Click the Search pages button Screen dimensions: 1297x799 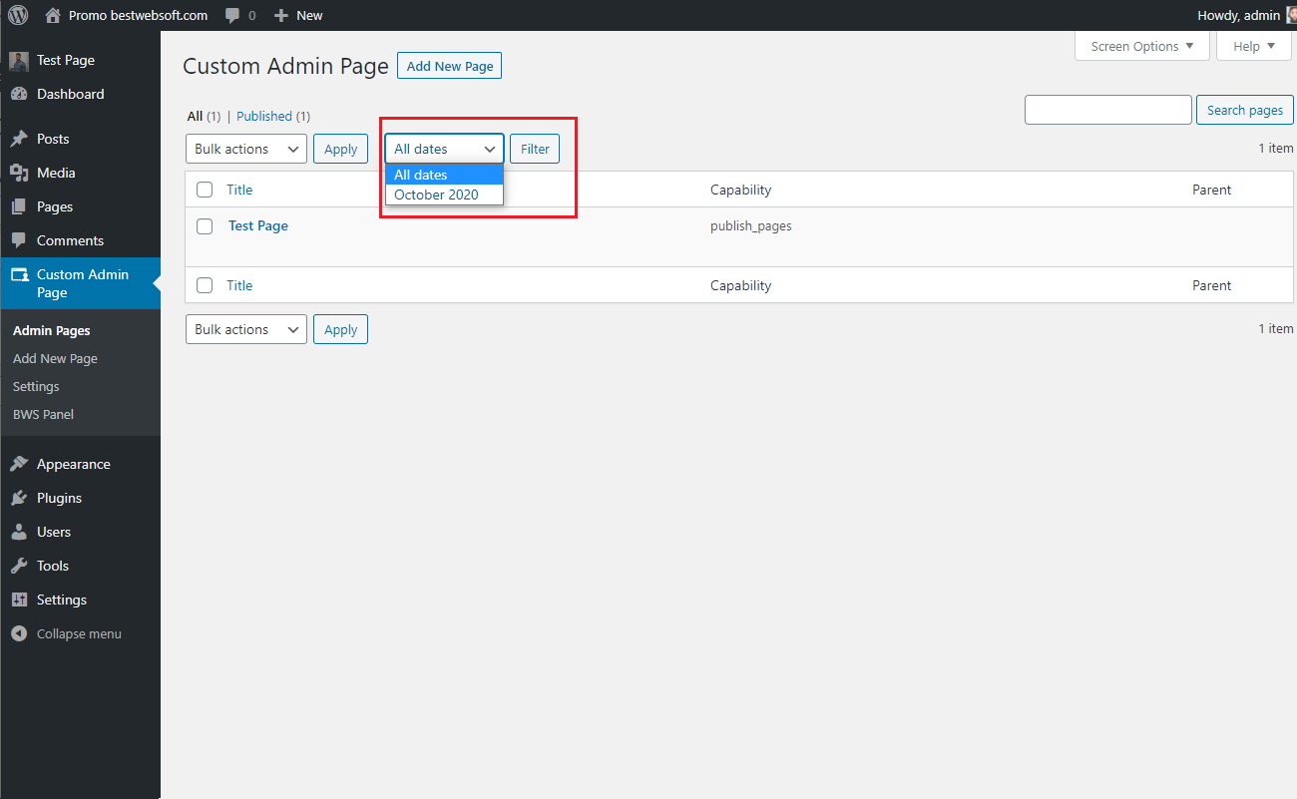pyautogui.click(x=1245, y=110)
